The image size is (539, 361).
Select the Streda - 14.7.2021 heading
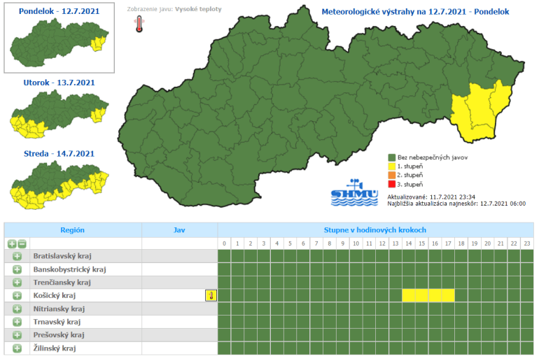click(x=59, y=153)
